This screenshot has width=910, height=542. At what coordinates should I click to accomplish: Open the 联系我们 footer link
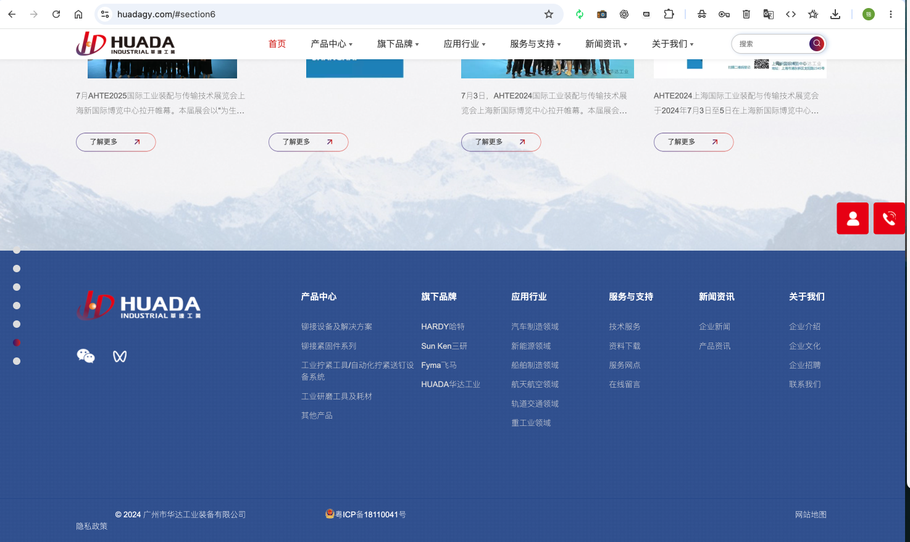pos(804,384)
